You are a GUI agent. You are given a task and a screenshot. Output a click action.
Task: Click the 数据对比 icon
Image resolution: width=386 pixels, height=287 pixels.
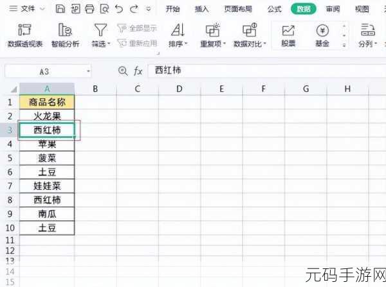coord(250,30)
